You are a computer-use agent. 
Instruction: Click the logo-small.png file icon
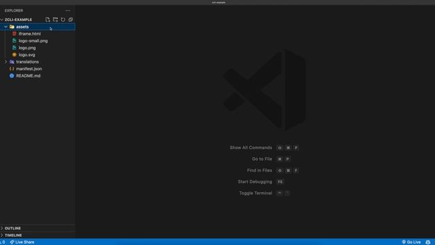tap(14, 41)
